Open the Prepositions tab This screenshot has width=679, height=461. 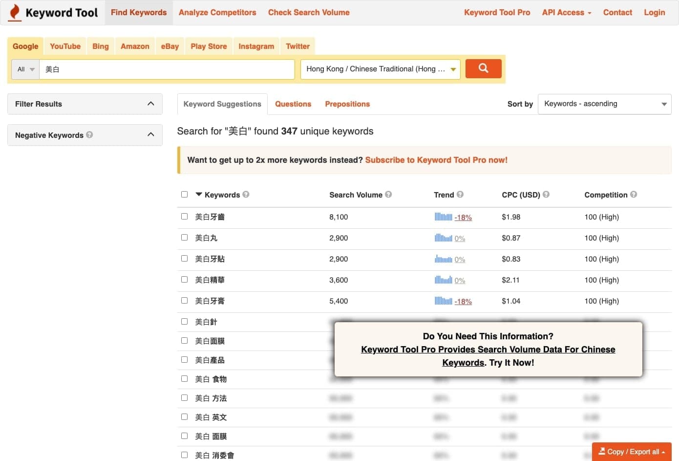(x=347, y=104)
